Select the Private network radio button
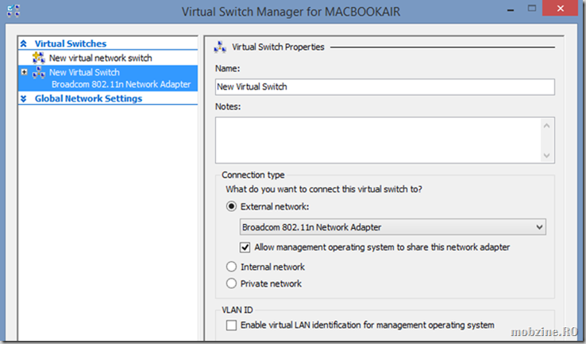The width and height of the screenshot is (586, 344). (x=231, y=284)
